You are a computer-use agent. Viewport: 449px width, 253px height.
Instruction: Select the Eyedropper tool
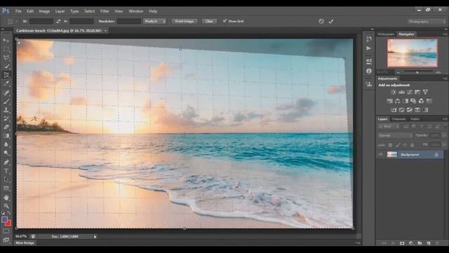6,84
